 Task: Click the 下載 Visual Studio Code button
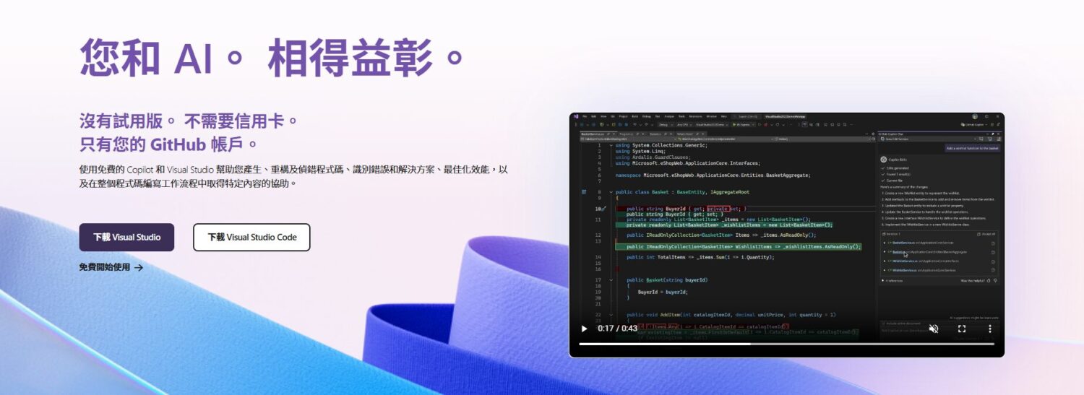(x=251, y=237)
